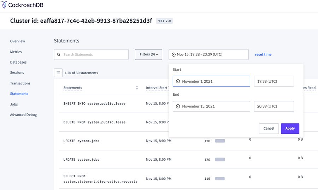The image size is (318, 190).
Task: Expand the Filters (0) dropdown
Action: point(148,54)
